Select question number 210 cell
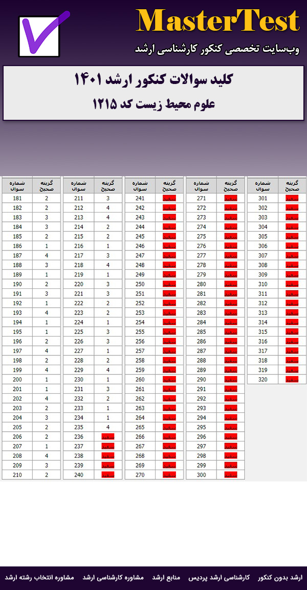 pos(17,475)
